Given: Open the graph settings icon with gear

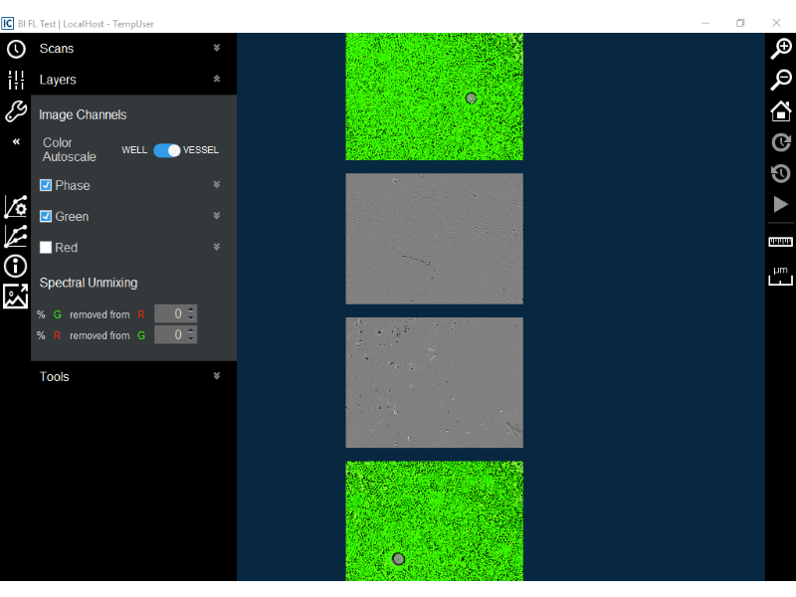Looking at the screenshot, I should point(16,206).
